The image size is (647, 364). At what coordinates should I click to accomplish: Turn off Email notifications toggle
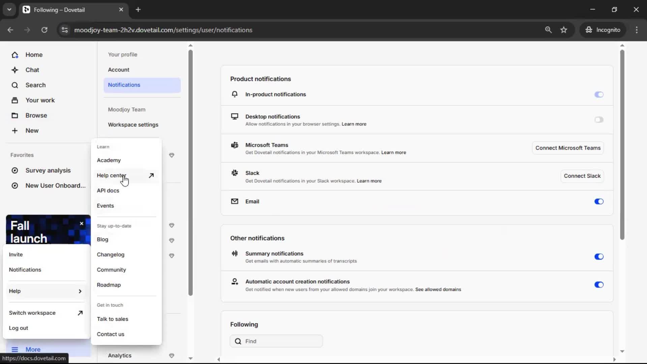click(x=598, y=202)
